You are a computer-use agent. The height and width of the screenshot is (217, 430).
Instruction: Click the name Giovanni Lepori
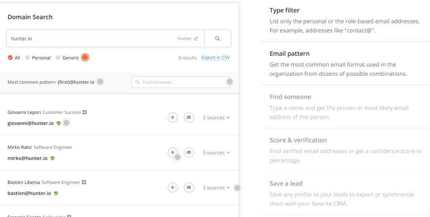coord(24,112)
